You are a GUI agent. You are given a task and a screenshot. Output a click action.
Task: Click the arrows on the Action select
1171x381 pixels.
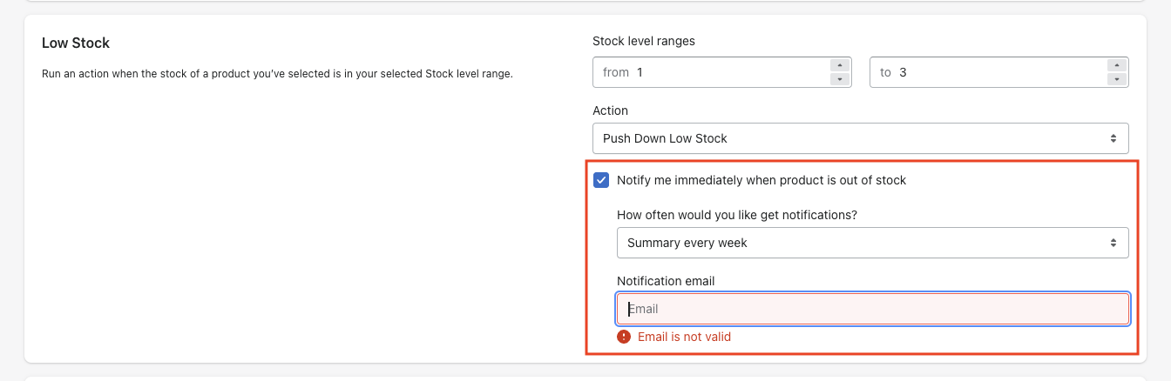1113,138
